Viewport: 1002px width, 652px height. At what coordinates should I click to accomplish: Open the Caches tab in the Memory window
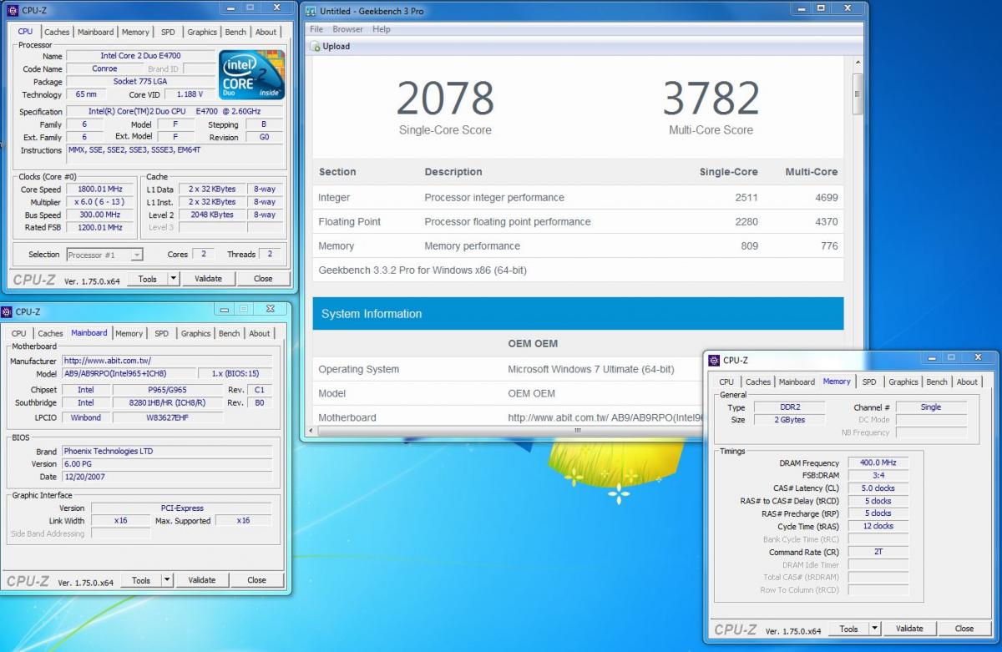(758, 382)
